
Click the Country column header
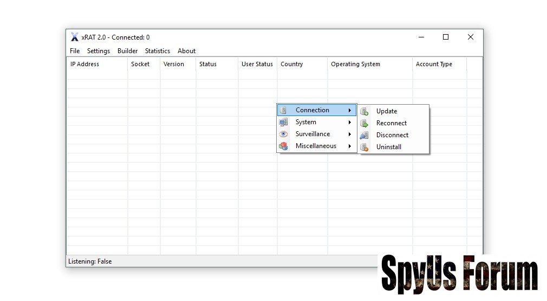tap(292, 64)
